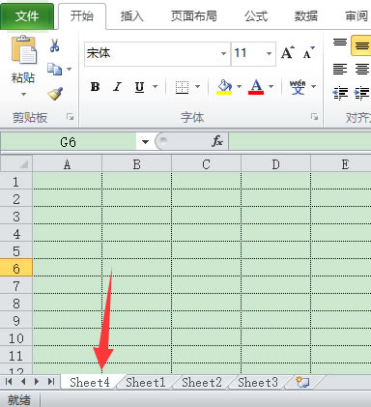Switch to the Sheet4 tab

90,383
